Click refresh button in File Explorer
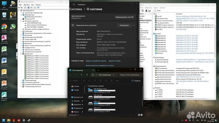 (87, 75)
